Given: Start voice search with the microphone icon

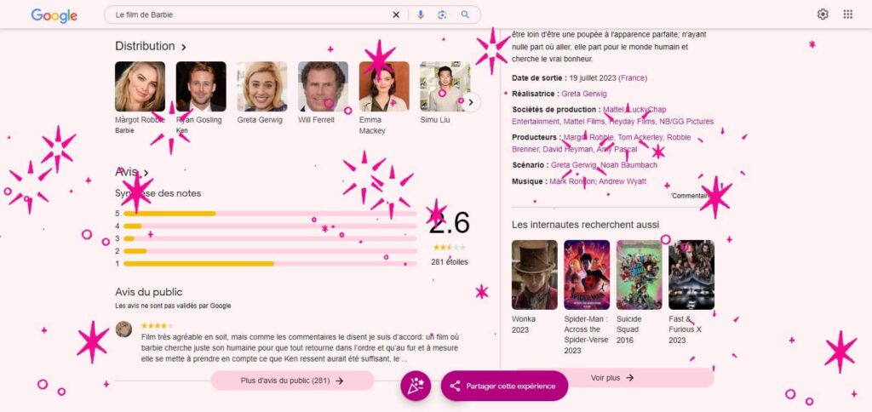Looking at the screenshot, I should click(x=420, y=14).
